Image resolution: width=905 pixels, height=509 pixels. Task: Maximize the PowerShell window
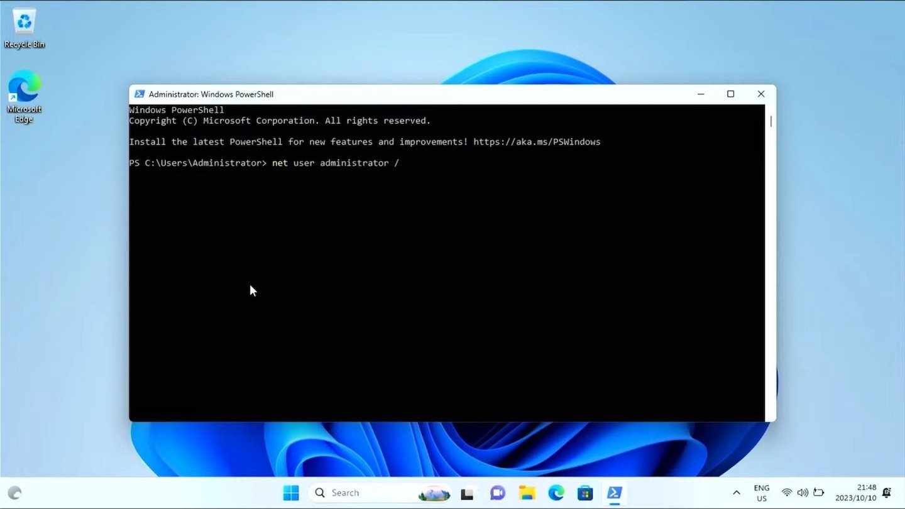tap(730, 94)
